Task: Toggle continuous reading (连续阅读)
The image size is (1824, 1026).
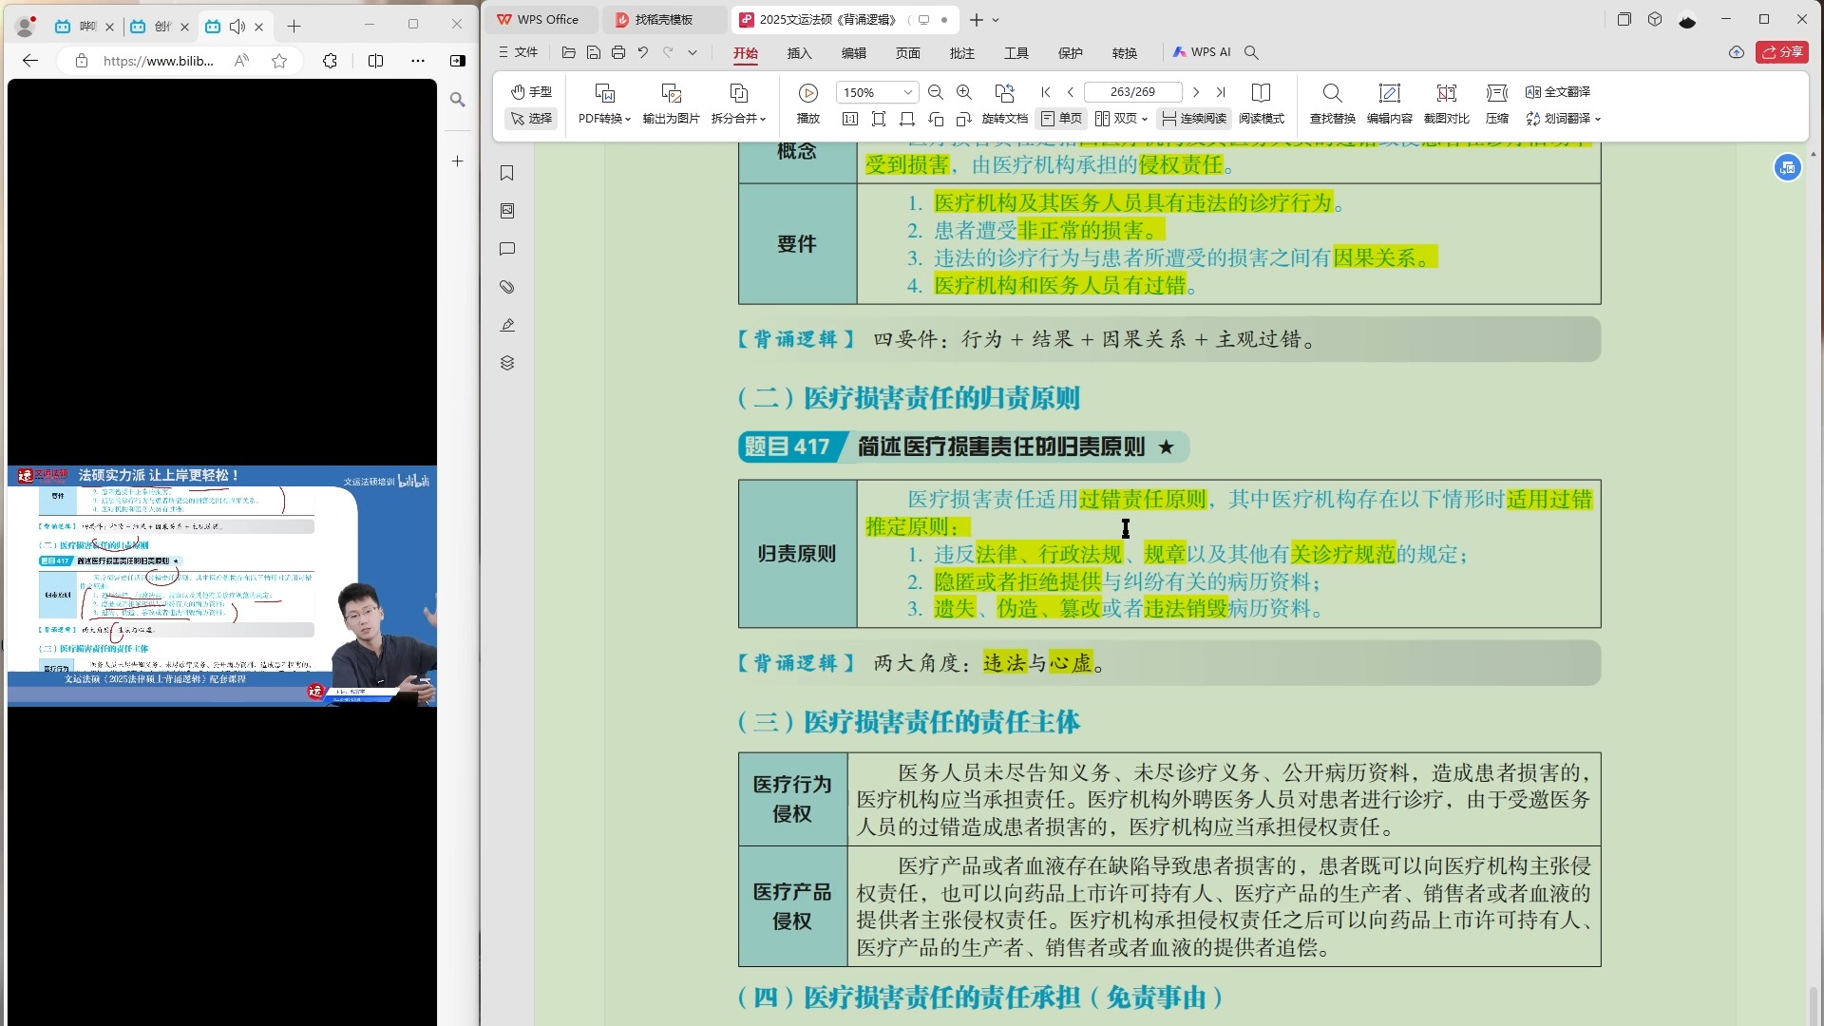Action: click(x=1194, y=119)
